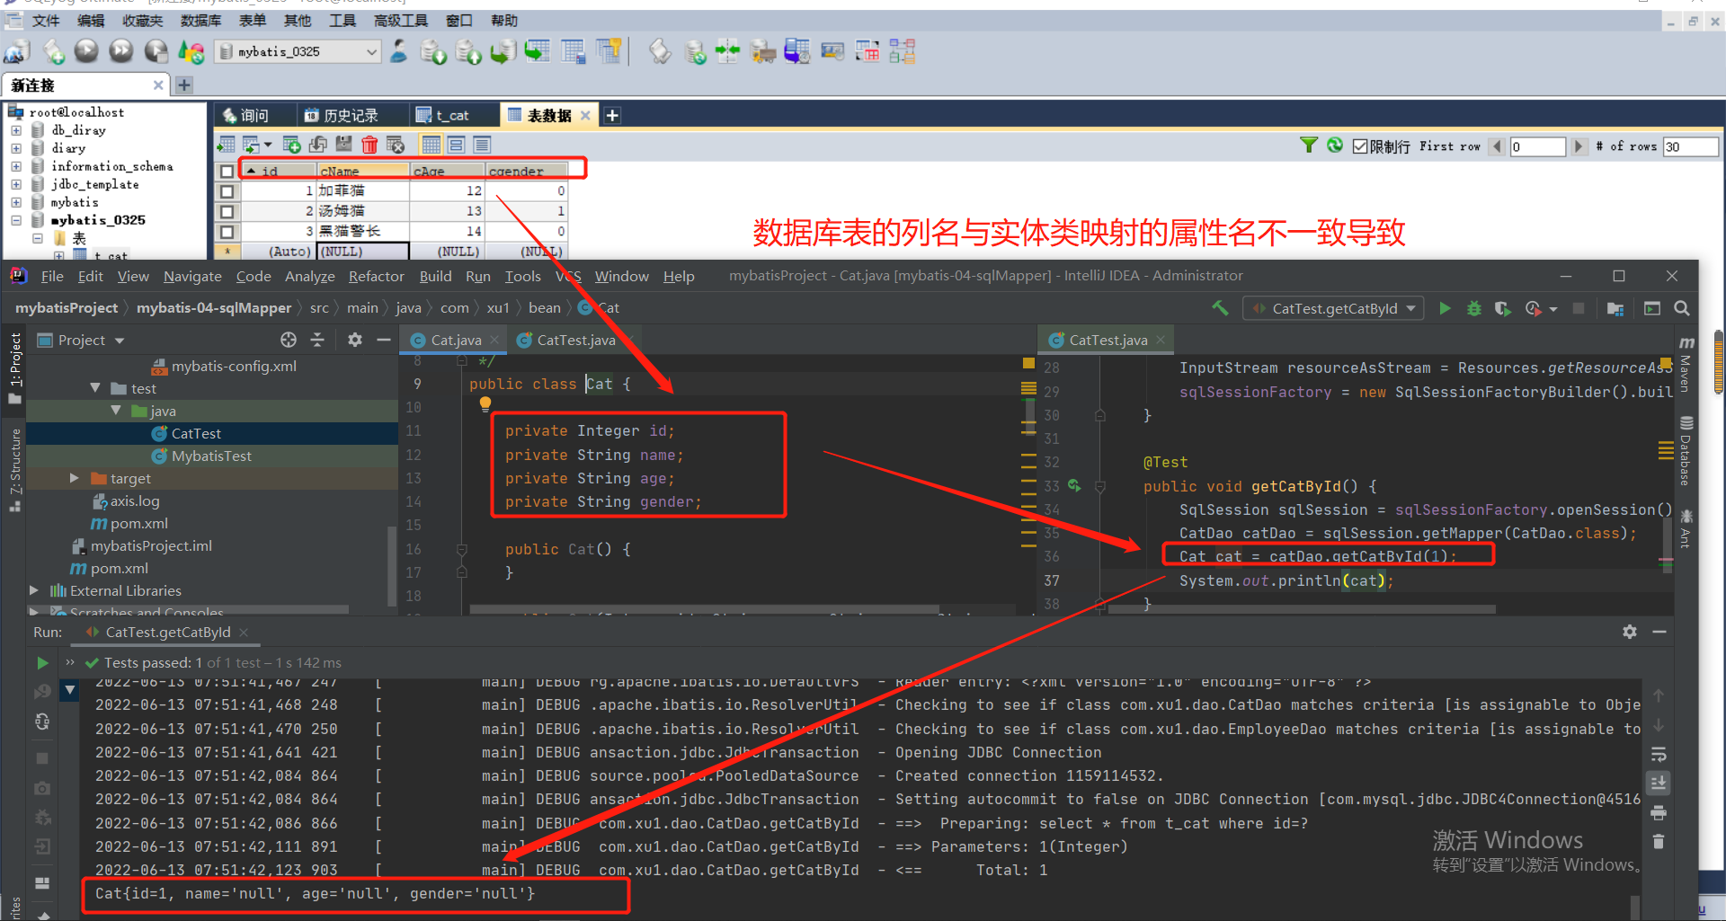Click the new connection icon in SQLyog toolbar
The width and height of the screenshot is (1726, 921).
tap(16, 51)
